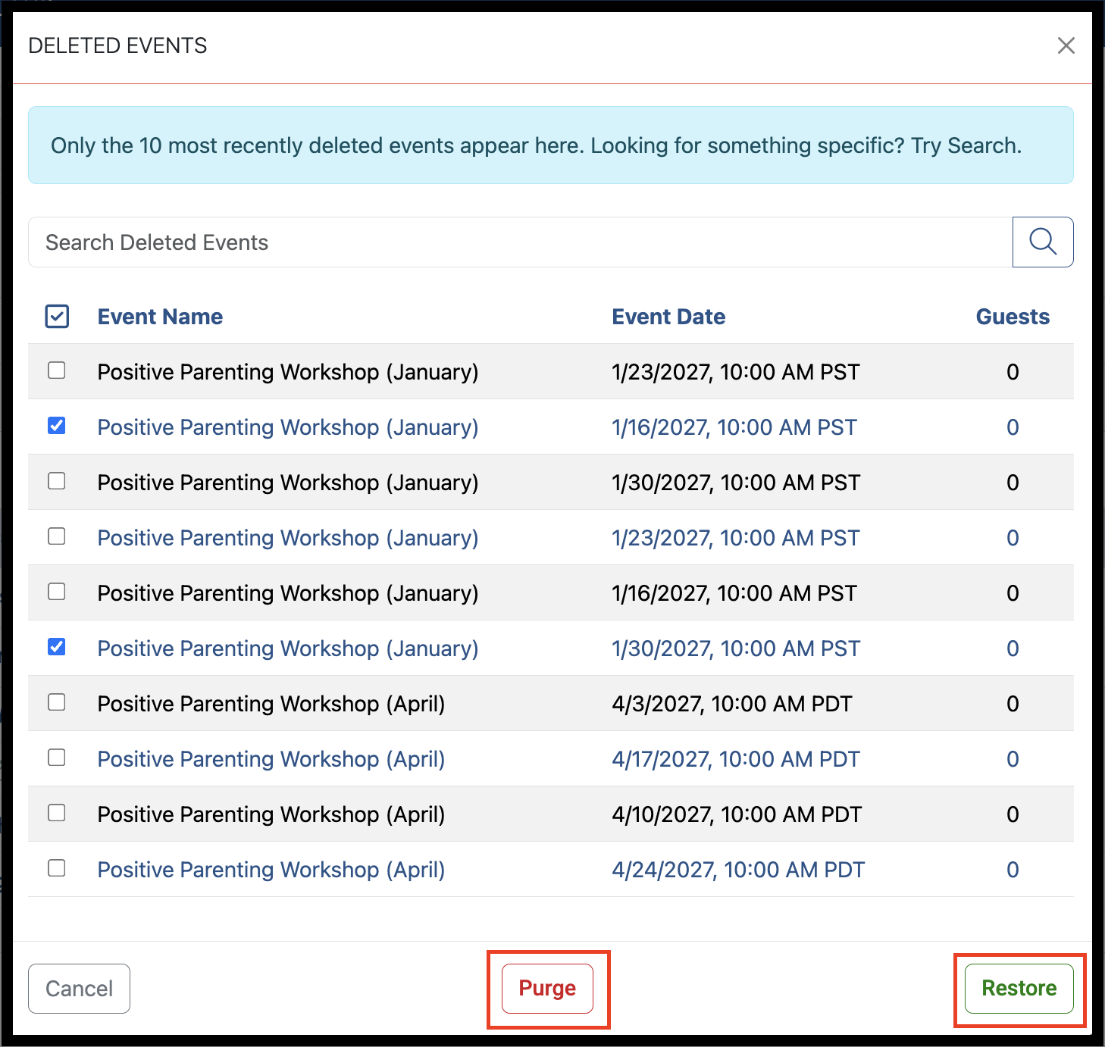Uncheck the ticked 1/16/2027 event checkbox
The height and width of the screenshot is (1047, 1105).
point(57,426)
